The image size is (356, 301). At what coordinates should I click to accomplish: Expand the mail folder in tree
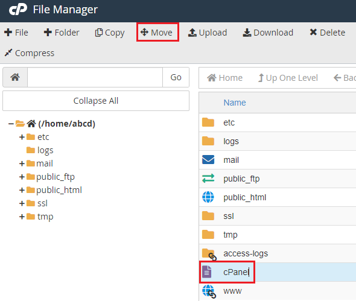[22, 163]
